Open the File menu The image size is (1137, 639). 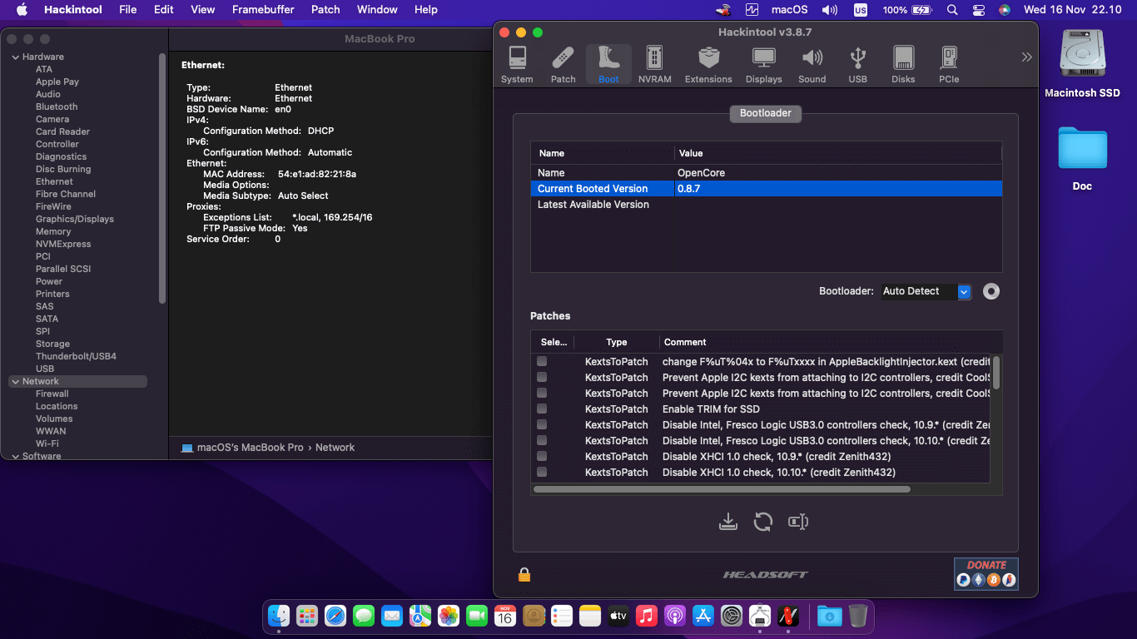[x=128, y=10]
